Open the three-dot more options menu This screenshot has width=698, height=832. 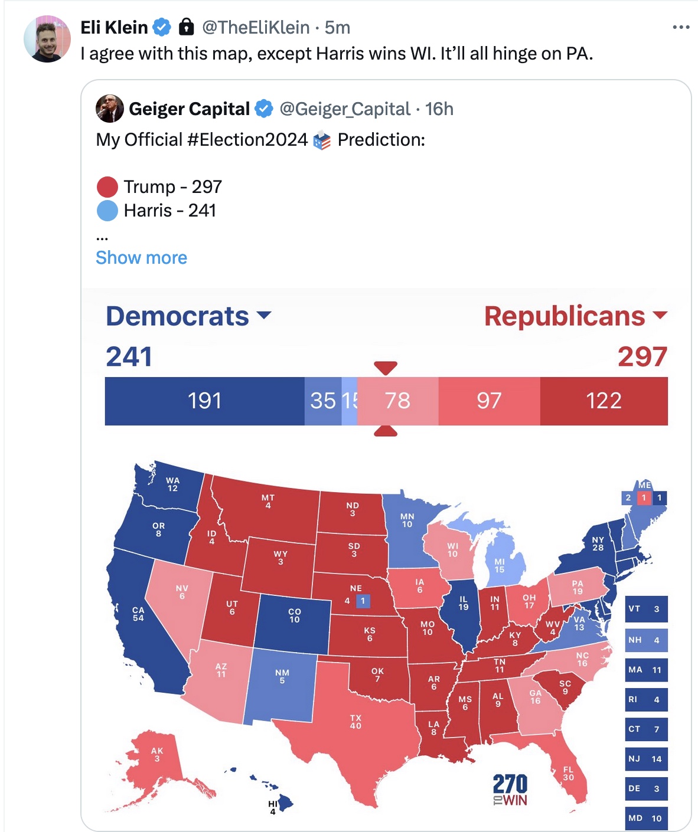680,27
